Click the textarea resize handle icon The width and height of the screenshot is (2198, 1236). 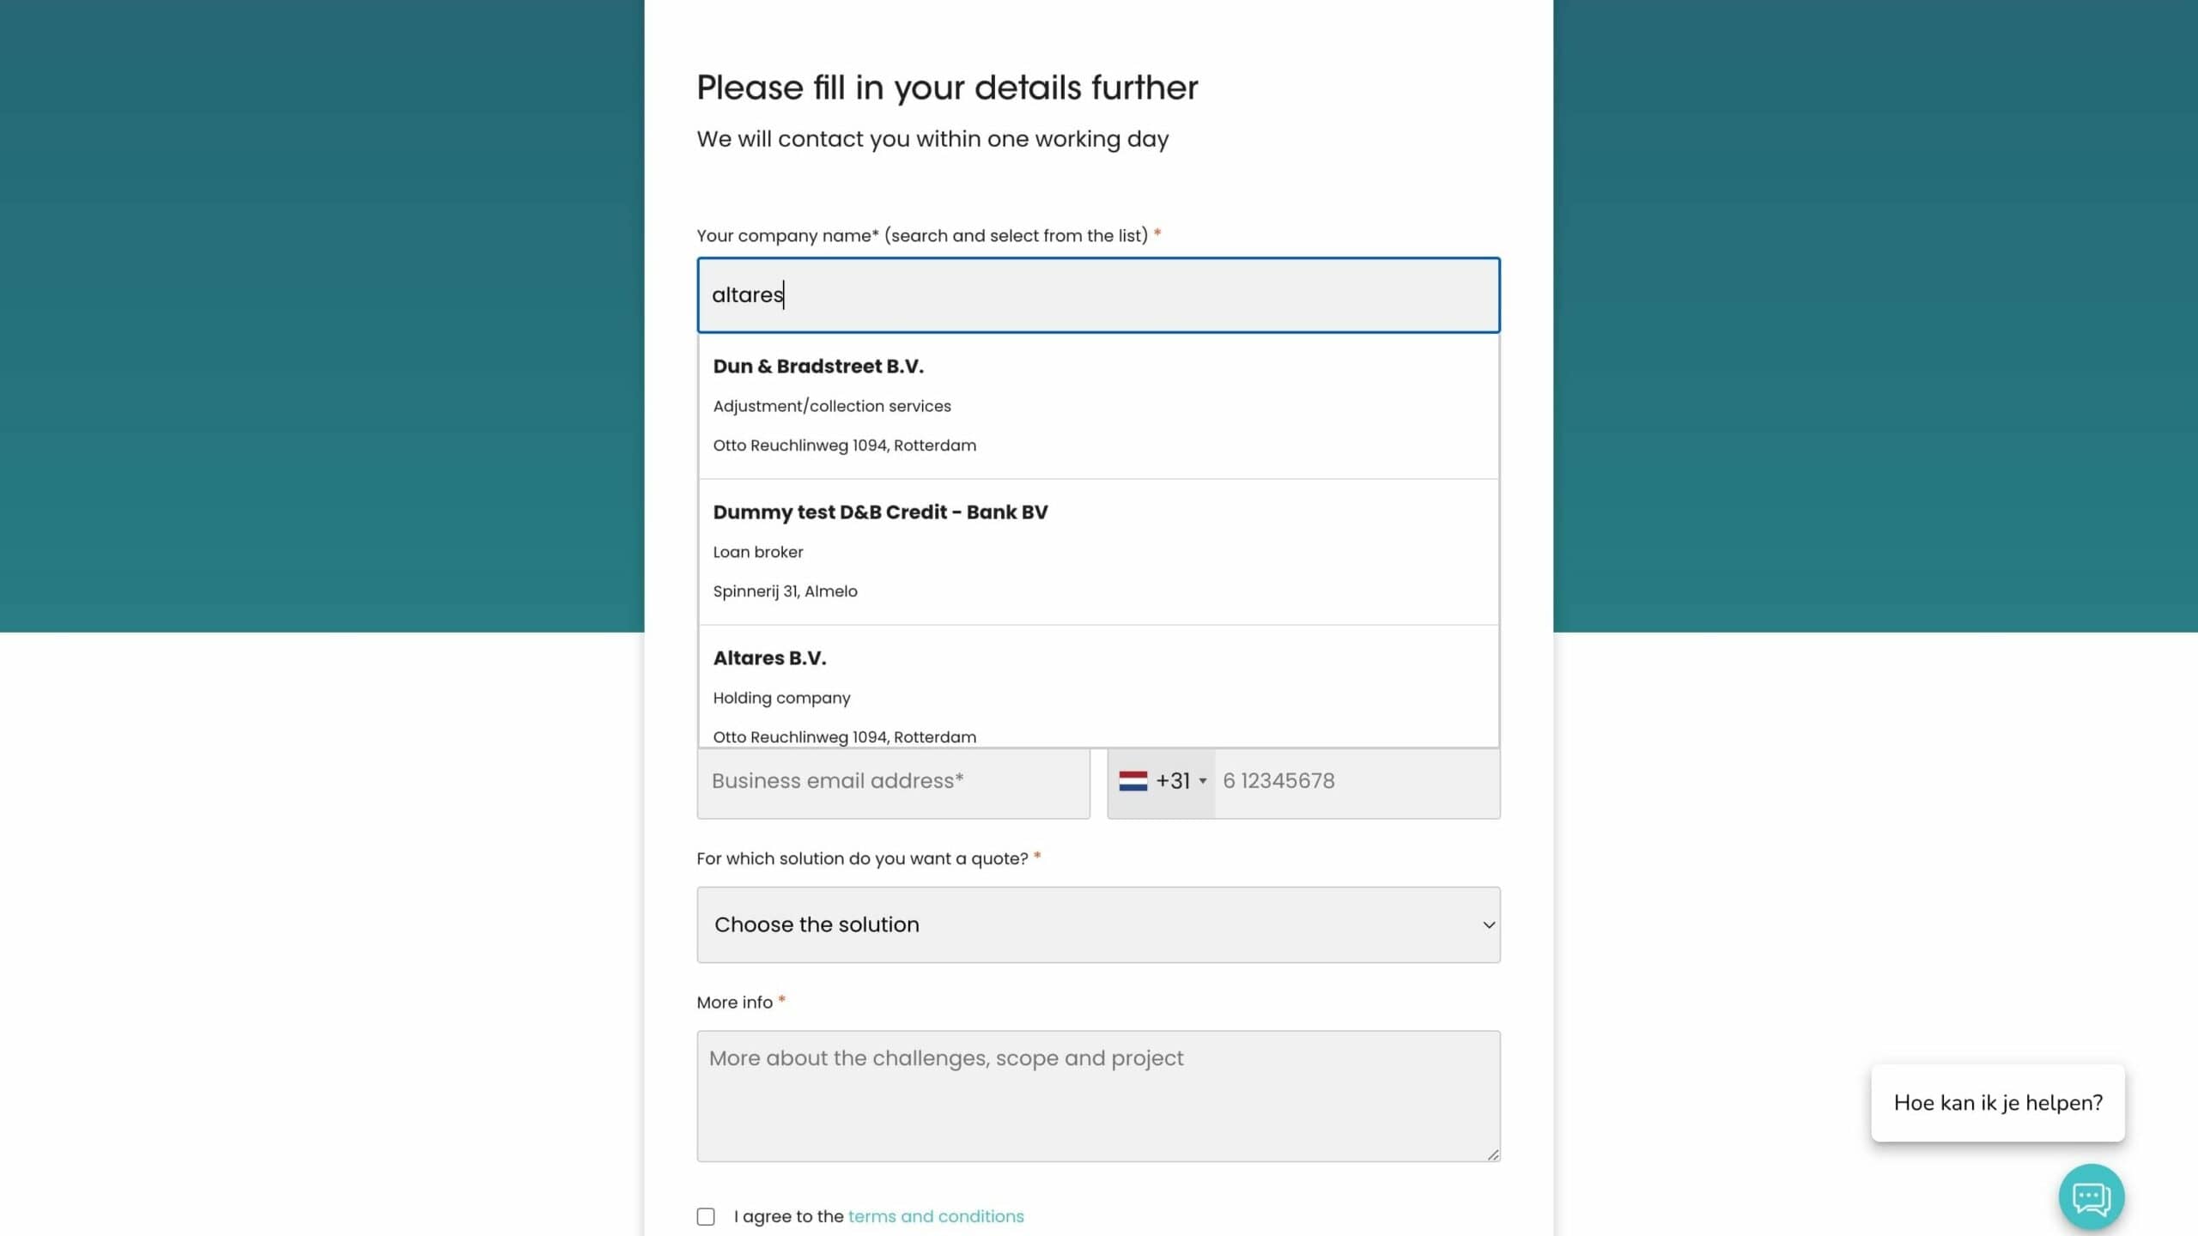click(x=1493, y=1154)
